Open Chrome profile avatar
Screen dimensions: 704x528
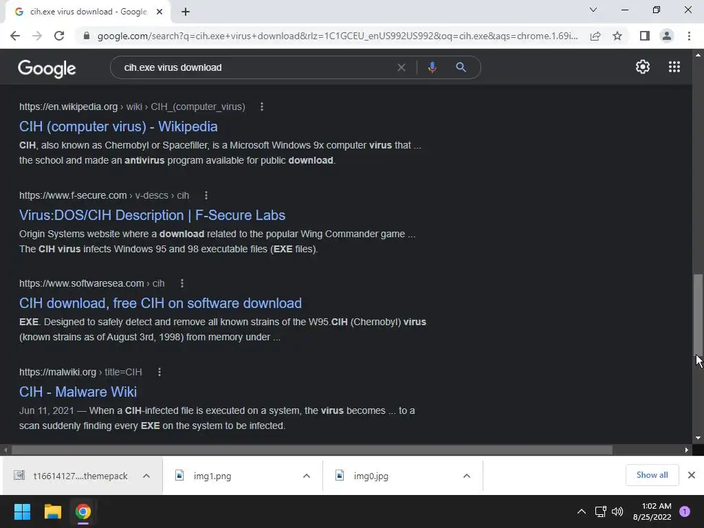click(x=667, y=36)
